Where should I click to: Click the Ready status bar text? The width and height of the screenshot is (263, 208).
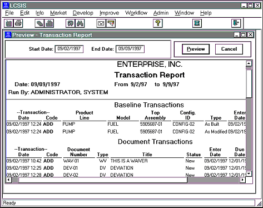coord(9,203)
